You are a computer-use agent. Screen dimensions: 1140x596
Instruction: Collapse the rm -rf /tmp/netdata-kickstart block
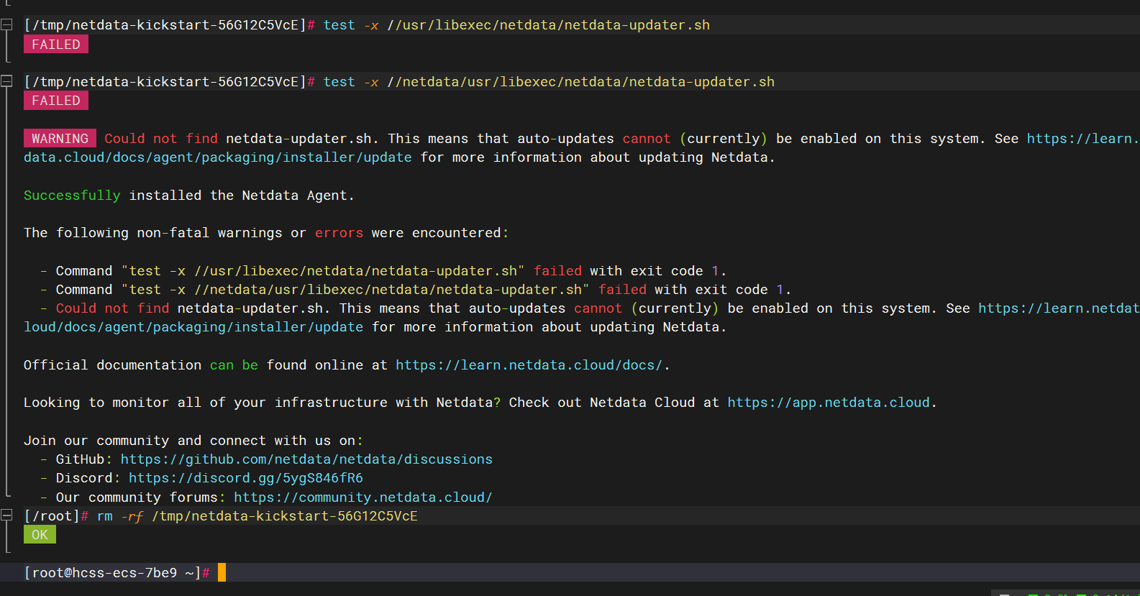(x=6, y=515)
